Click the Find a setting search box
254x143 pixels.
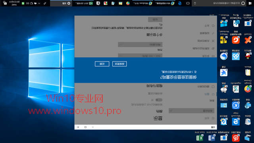coord(191,111)
